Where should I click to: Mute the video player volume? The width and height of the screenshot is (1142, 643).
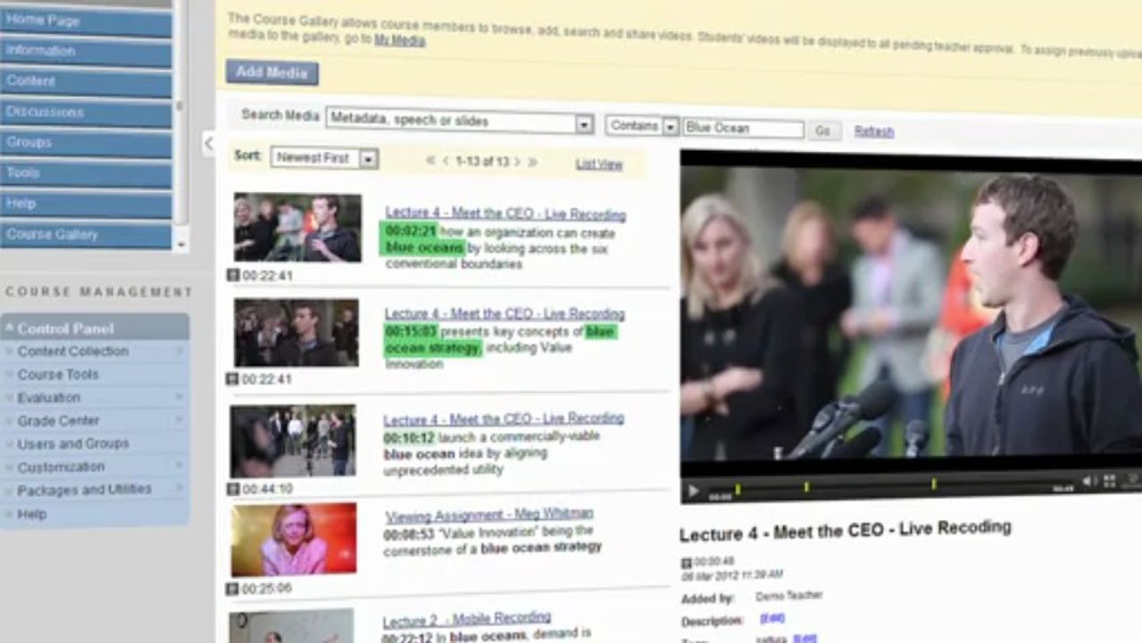click(x=1088, y=481)
